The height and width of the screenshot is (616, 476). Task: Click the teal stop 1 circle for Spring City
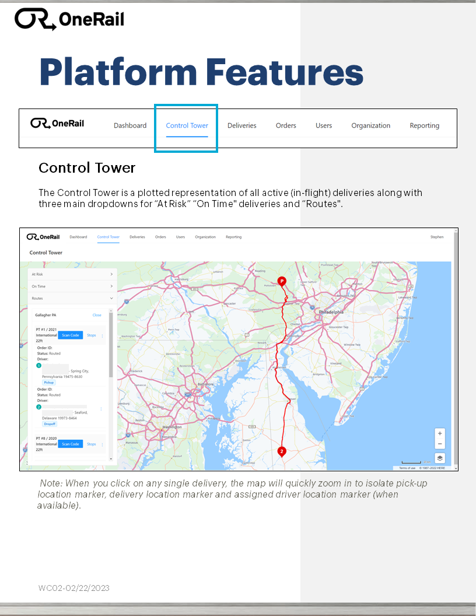tap(39, 365)
